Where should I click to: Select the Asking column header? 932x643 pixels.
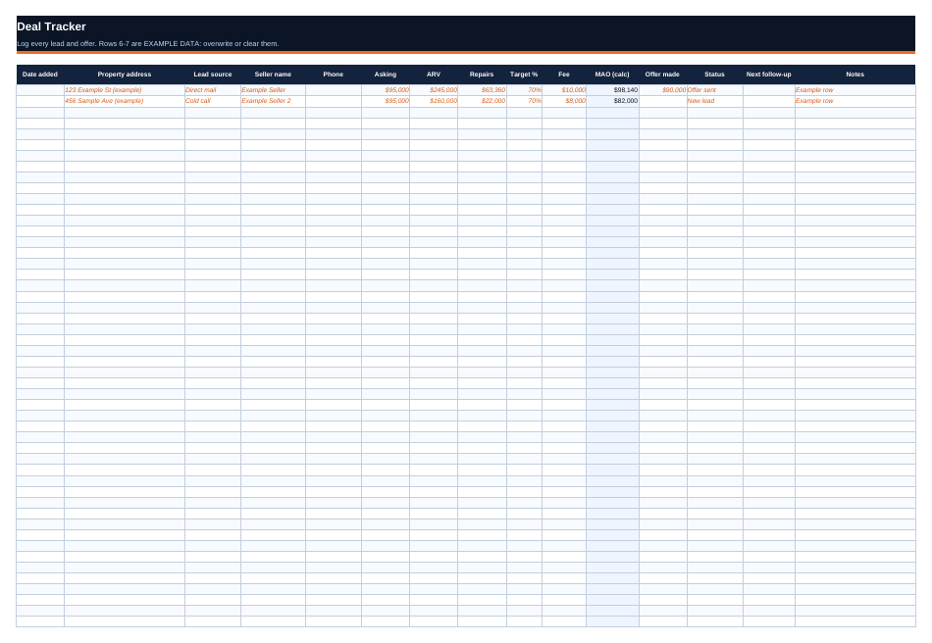(x=386, y=74)
